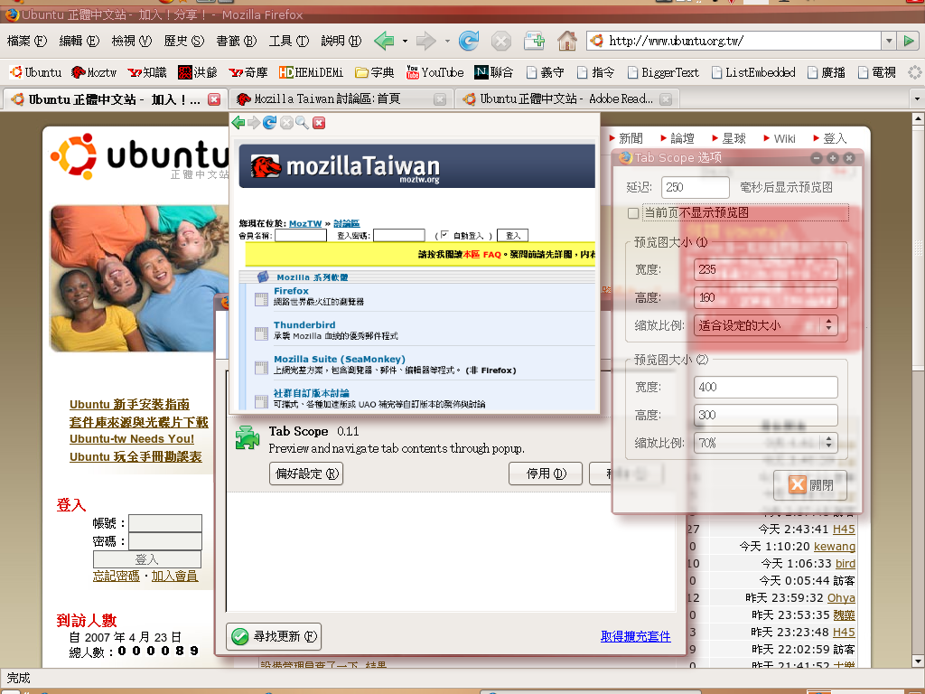Close the tab from the Tab Scope preview toolbar
The height and width of the screenshot is (694, 925).
tap(319, 123)
